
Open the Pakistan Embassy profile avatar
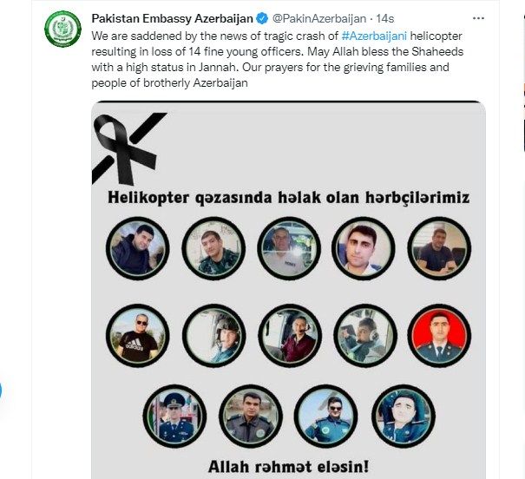click(63, 29)
